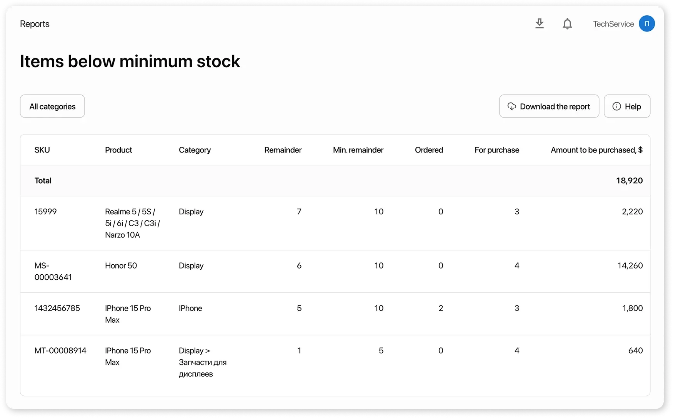This screenshot has width=673, height=418.
Task: Select the IPhone 15 Pro Max row with SKU 1432456785
Action: click(57, 308)
